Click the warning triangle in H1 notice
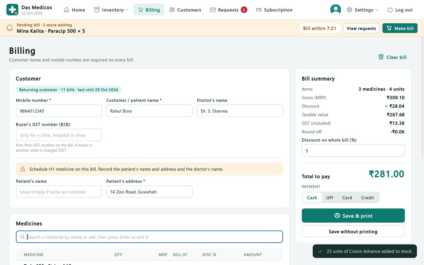424x265 pixels. 23,169
